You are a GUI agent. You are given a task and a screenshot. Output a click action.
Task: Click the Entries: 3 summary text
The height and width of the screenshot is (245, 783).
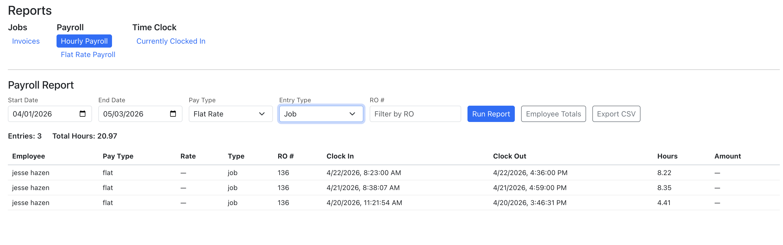pyautogui.click(x=25, y=136)
